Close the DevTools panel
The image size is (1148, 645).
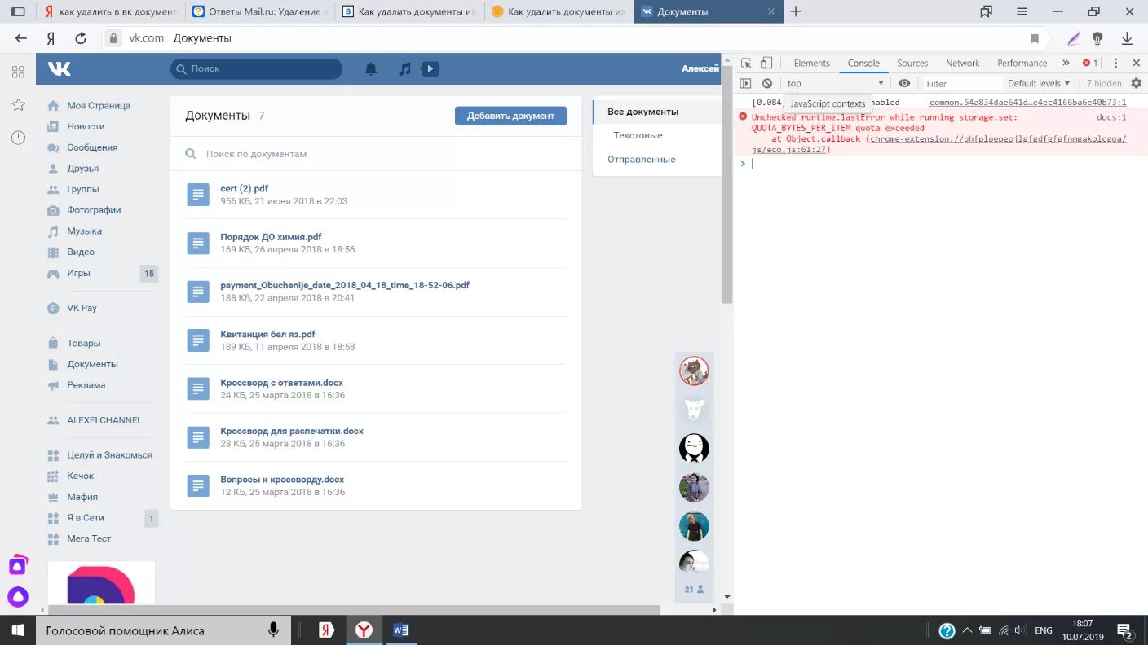1136,63
